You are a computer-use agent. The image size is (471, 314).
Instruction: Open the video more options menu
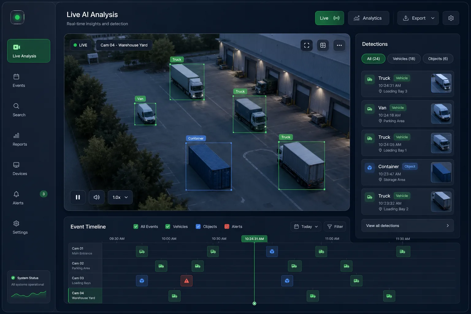339,45
